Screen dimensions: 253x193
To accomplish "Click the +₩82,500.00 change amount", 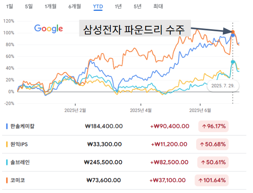I will [x=169, y=162].
